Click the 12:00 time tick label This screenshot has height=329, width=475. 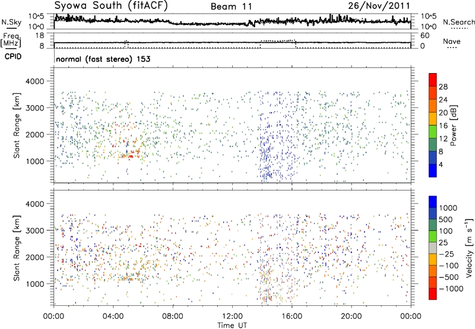click(232, 317)
